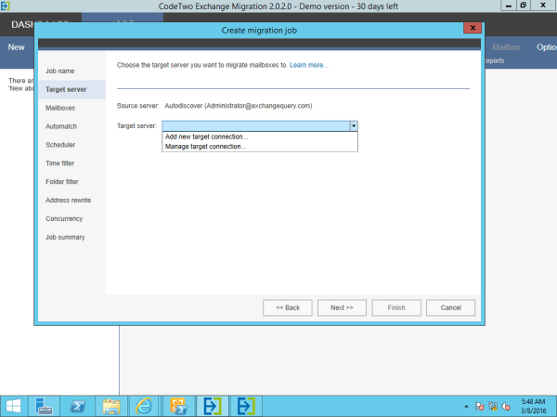Screen dimensions: 557x417
Task: Open PowerShell from the taskbar
Action: coord(79,406)
